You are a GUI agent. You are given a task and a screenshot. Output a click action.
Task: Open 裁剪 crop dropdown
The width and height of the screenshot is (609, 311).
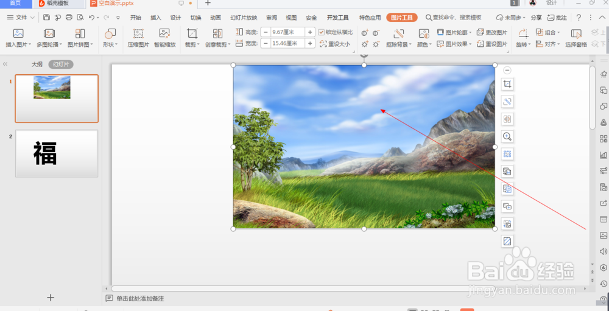[x=192, y=38]
